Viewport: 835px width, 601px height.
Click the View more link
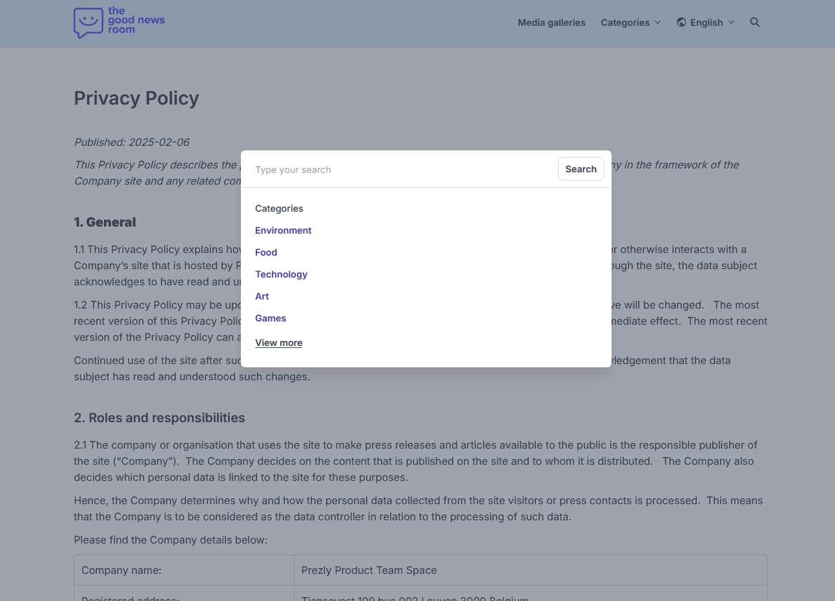278,343
